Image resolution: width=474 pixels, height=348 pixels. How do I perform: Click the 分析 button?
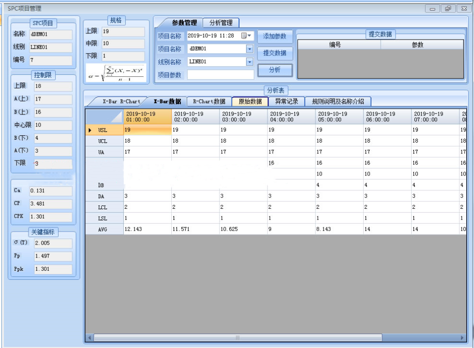click(275, 70)
